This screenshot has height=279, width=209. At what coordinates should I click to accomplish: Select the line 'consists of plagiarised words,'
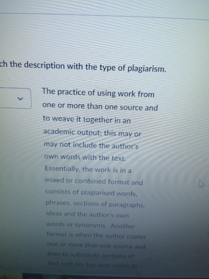tap(91, 193)
